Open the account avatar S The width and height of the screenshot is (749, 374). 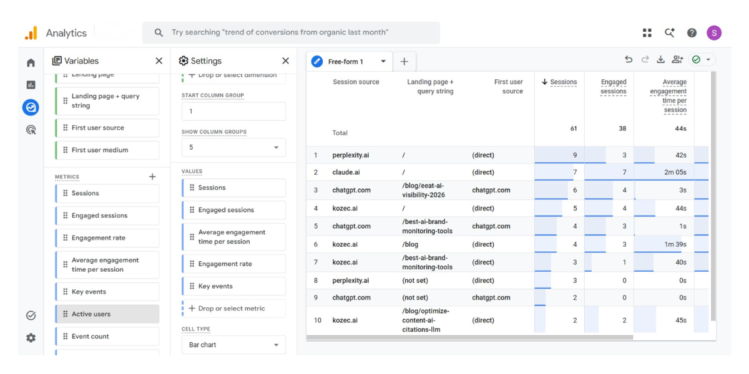point(714,33)
